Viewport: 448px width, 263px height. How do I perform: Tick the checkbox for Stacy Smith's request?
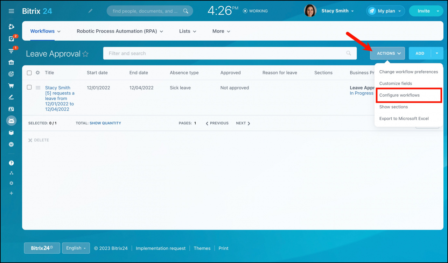point(29,87)
